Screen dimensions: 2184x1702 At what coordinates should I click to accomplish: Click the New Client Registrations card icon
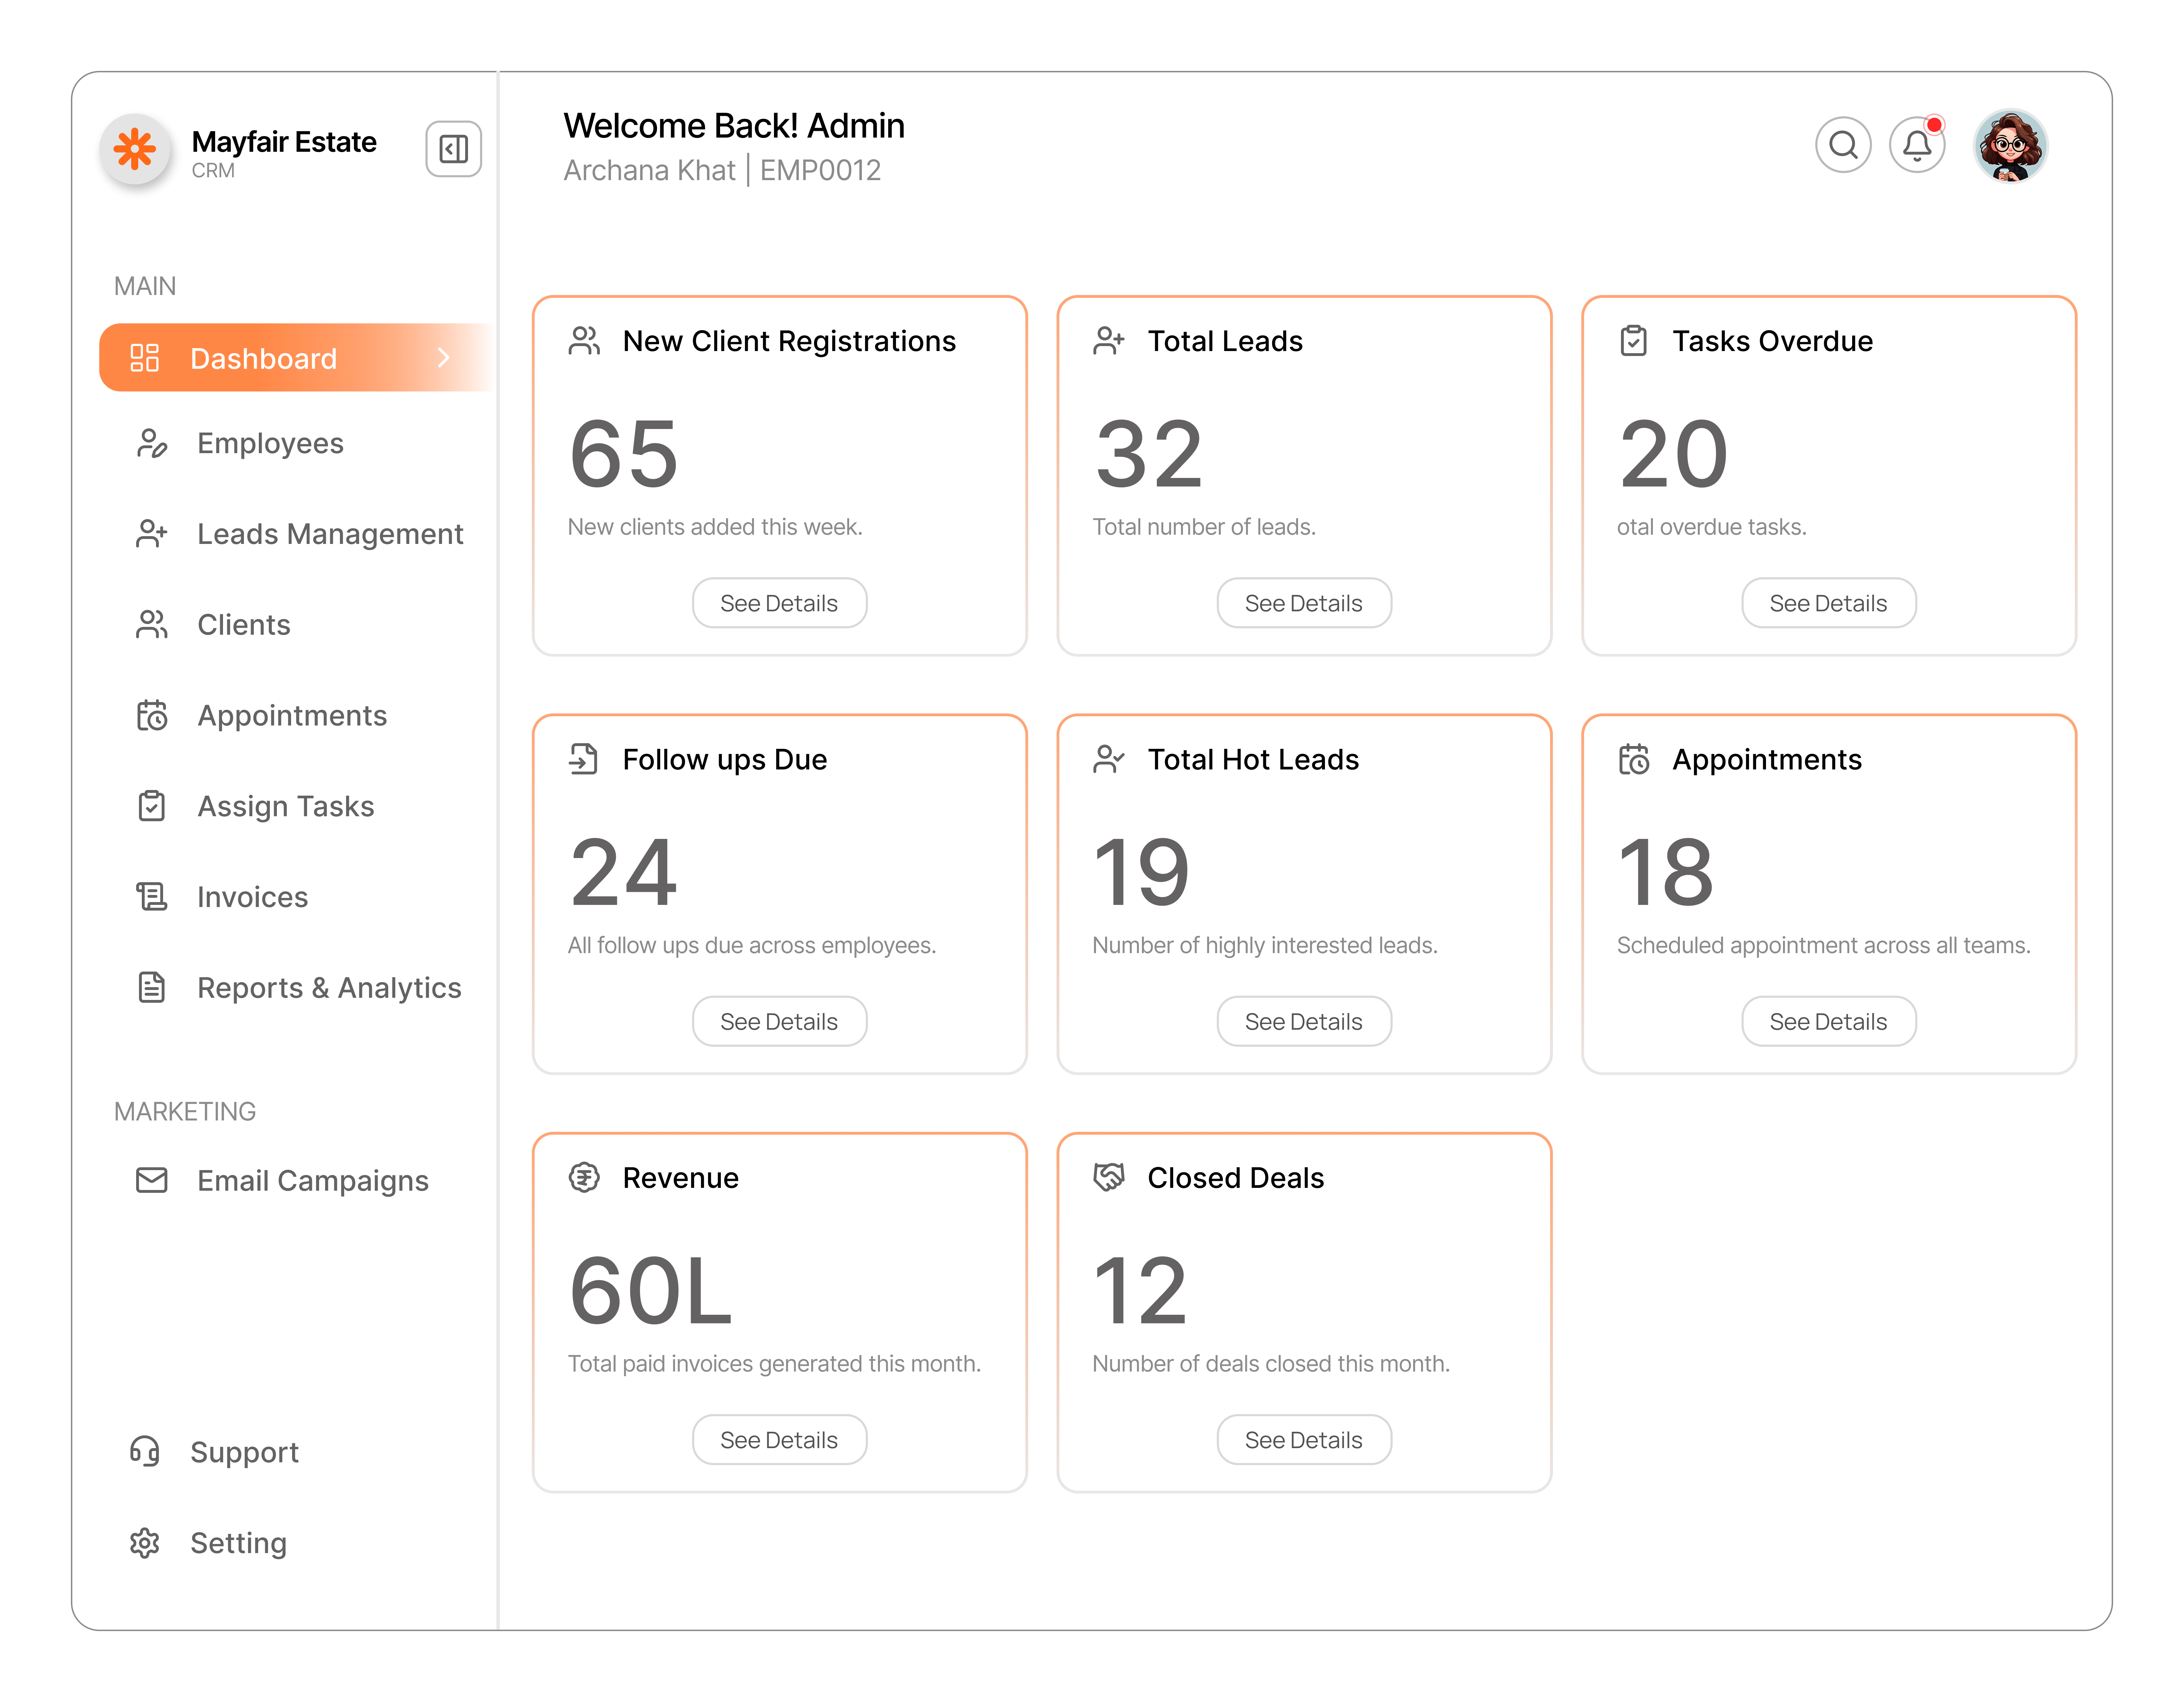[584, 341]
